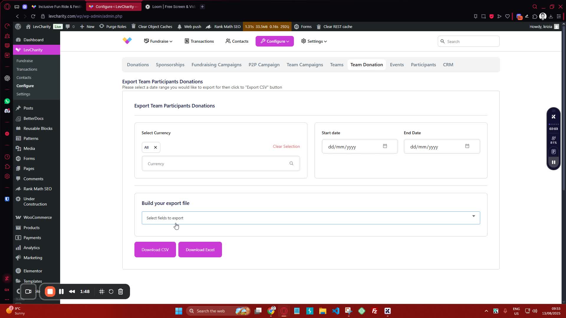Screen dimensions: 566x318
Task: Delete the recording with trash icon
Action: click(x=121, y=291)
